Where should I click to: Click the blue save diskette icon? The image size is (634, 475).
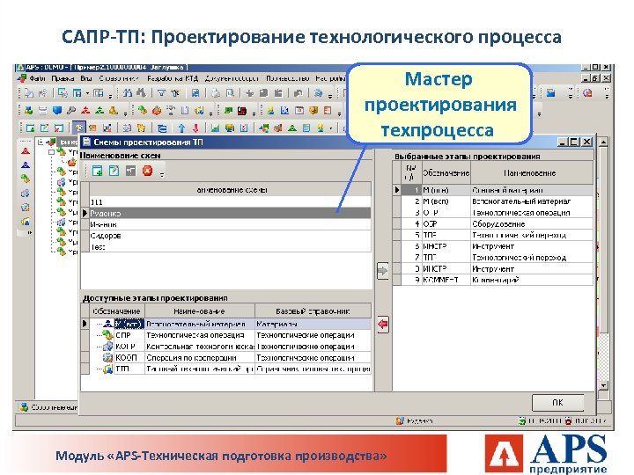[x=195, y=94]
